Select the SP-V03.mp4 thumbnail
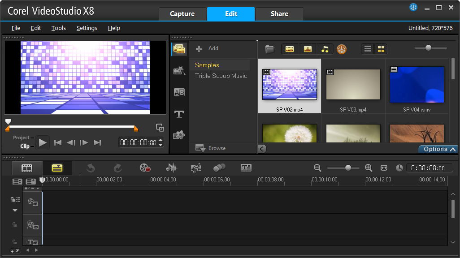The height and width of the screenshot is (258, 460). pos(353,85)
